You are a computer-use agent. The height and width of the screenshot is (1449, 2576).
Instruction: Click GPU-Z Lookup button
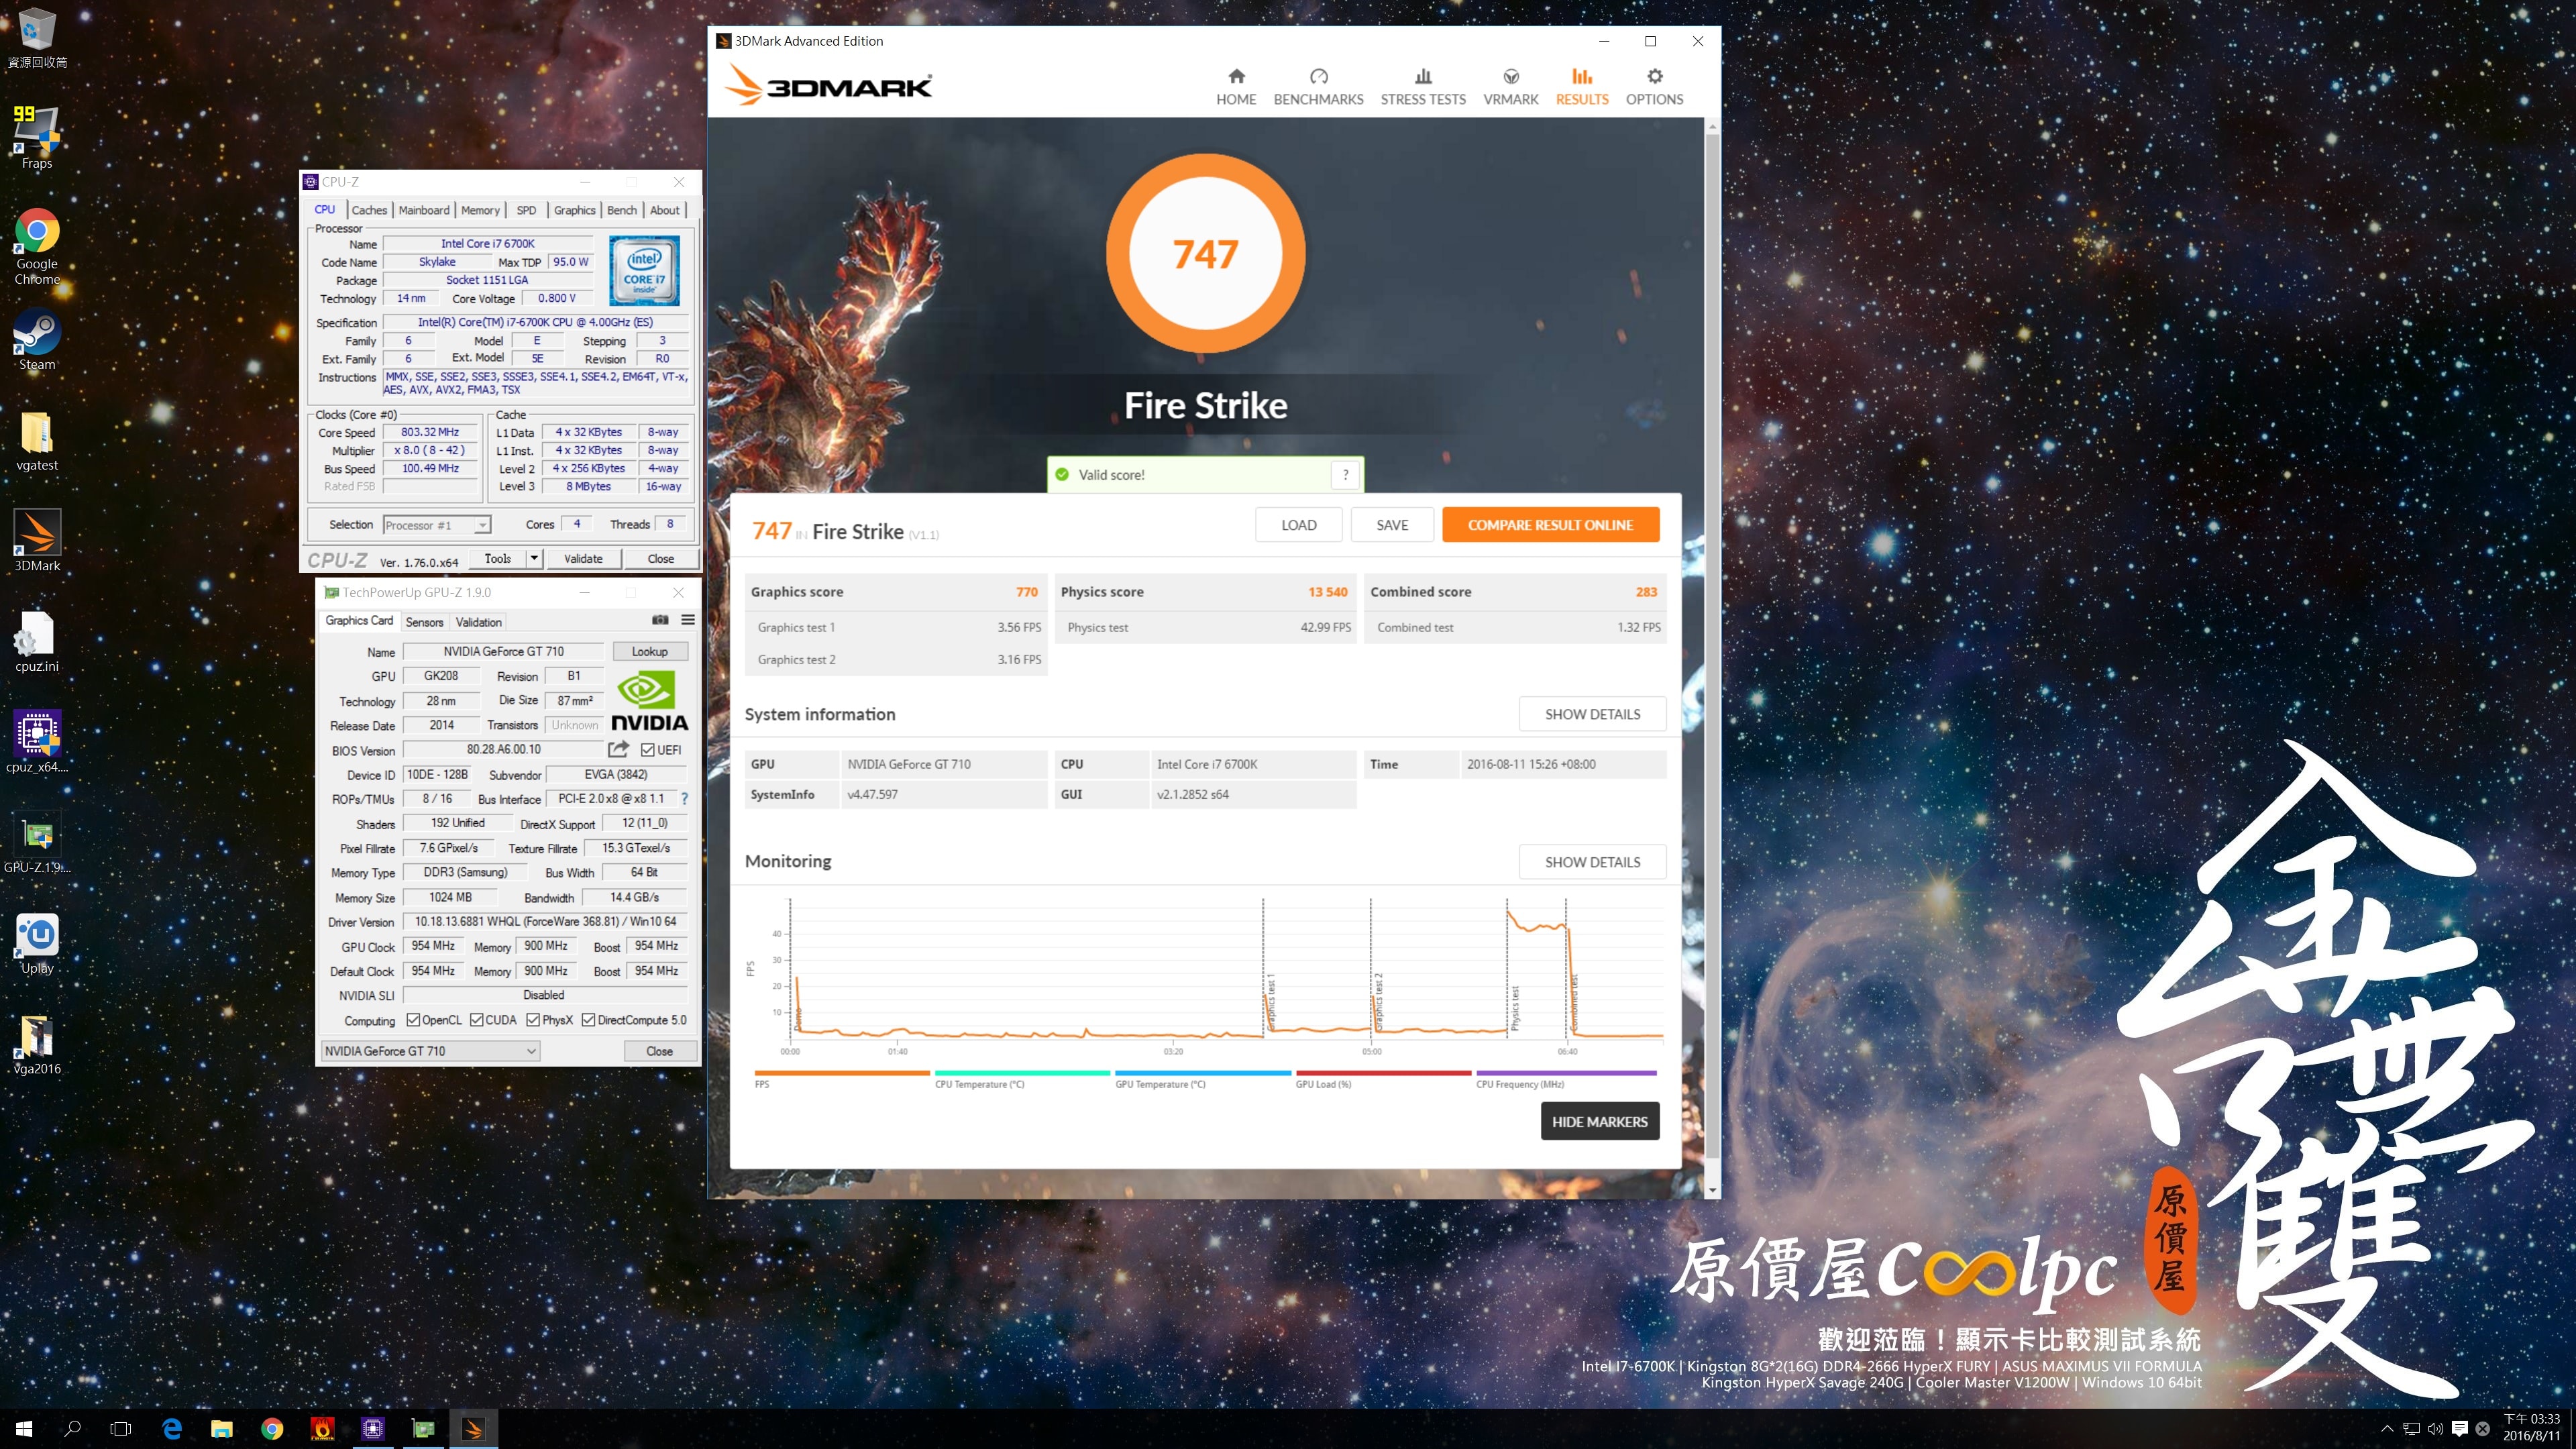[649, 651]
